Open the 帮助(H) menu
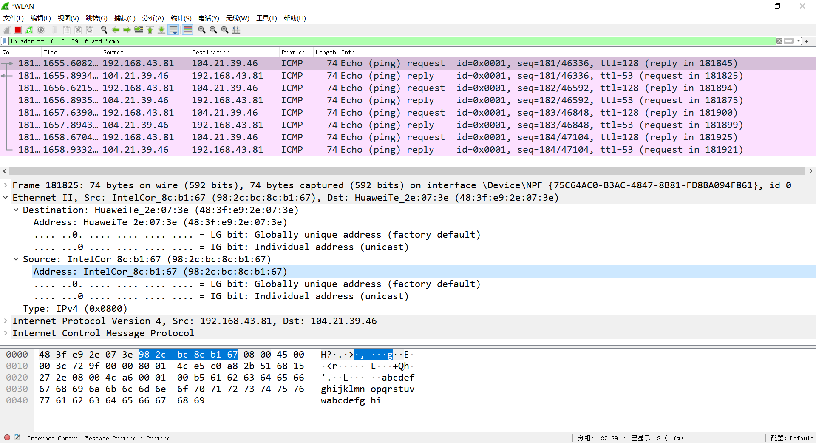Image resolution: width=816 pixels, height=443 pixels. 295,18
